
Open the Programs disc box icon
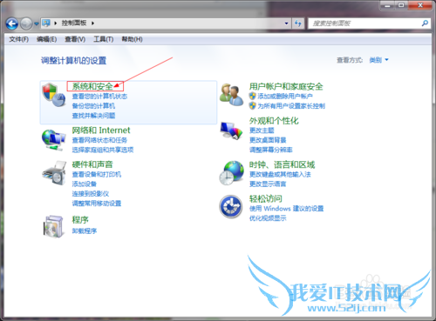click(53, 226)
